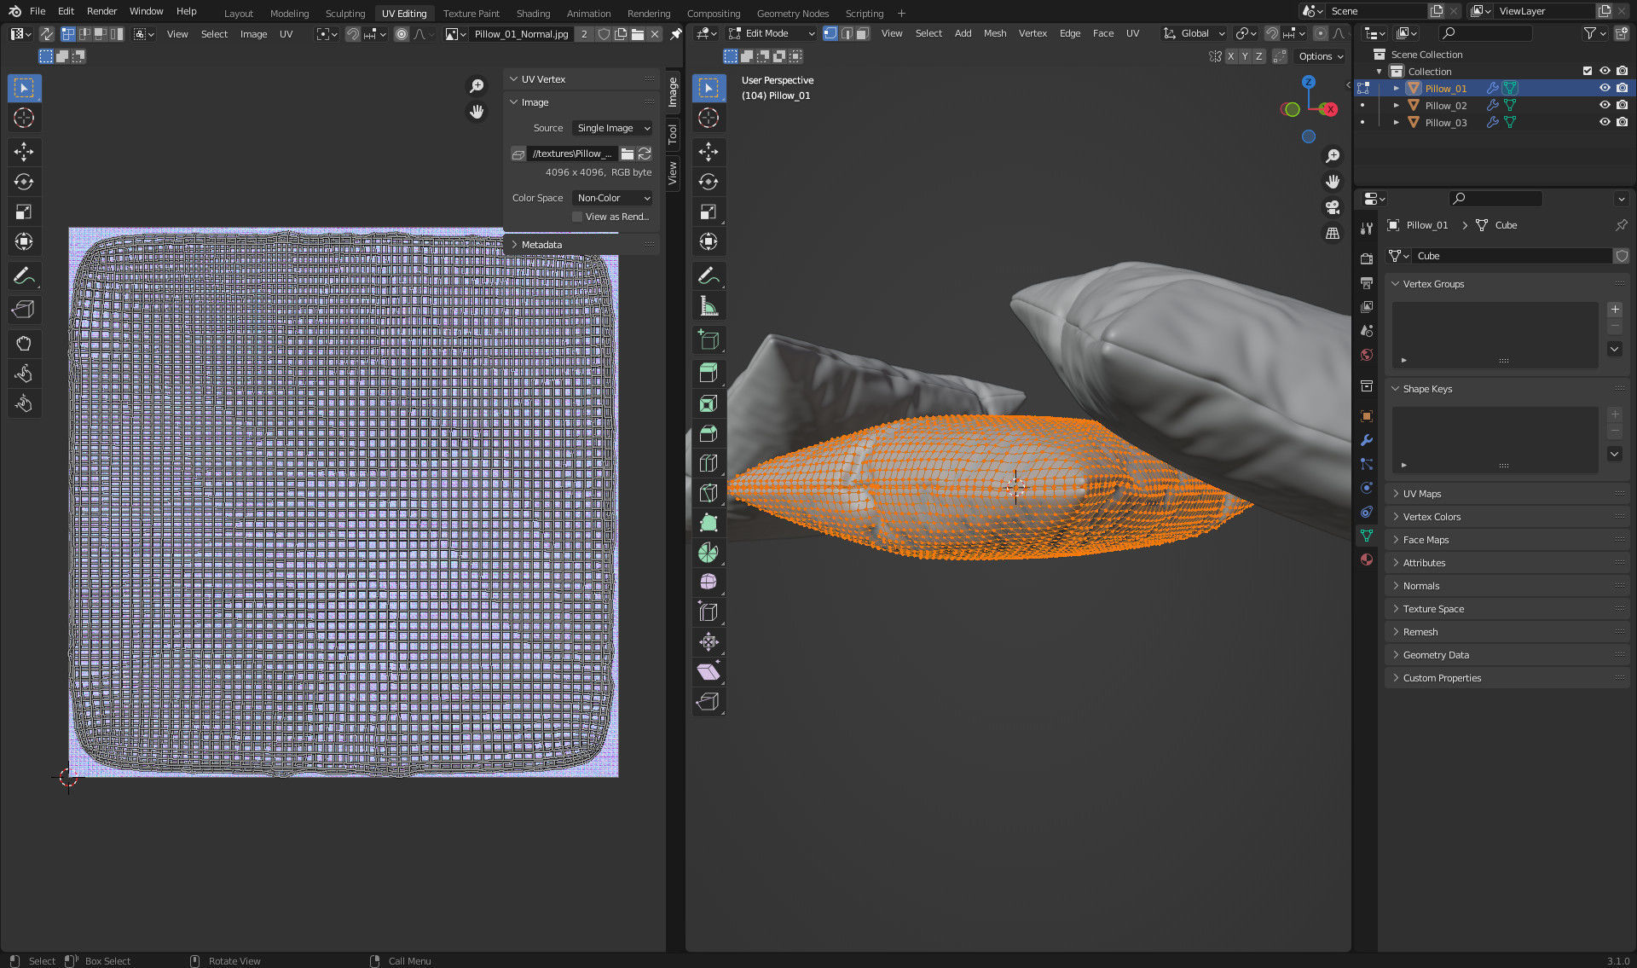Click the X axis viewport gizmo handle
1637x968 pixels.
point(1330,109)
